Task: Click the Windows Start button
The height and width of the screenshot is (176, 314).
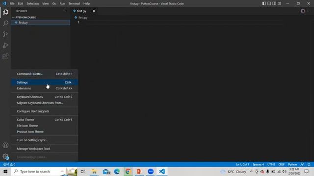Action: [5, 172]
